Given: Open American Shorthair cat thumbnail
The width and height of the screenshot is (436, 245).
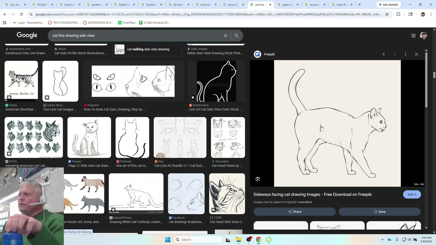Looking at the screenshot, I should (x=21, y=81).
